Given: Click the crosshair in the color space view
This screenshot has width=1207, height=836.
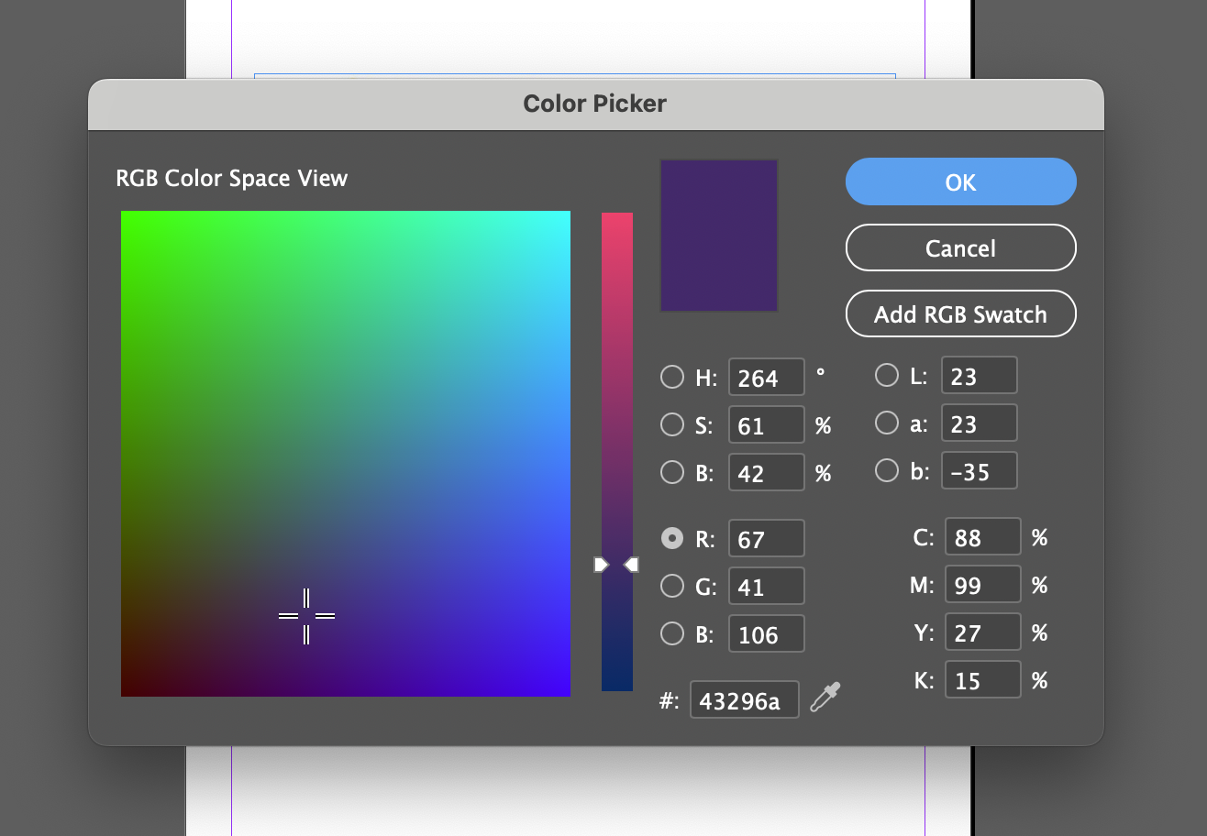Looking at the screenshot, I should 305,616.
